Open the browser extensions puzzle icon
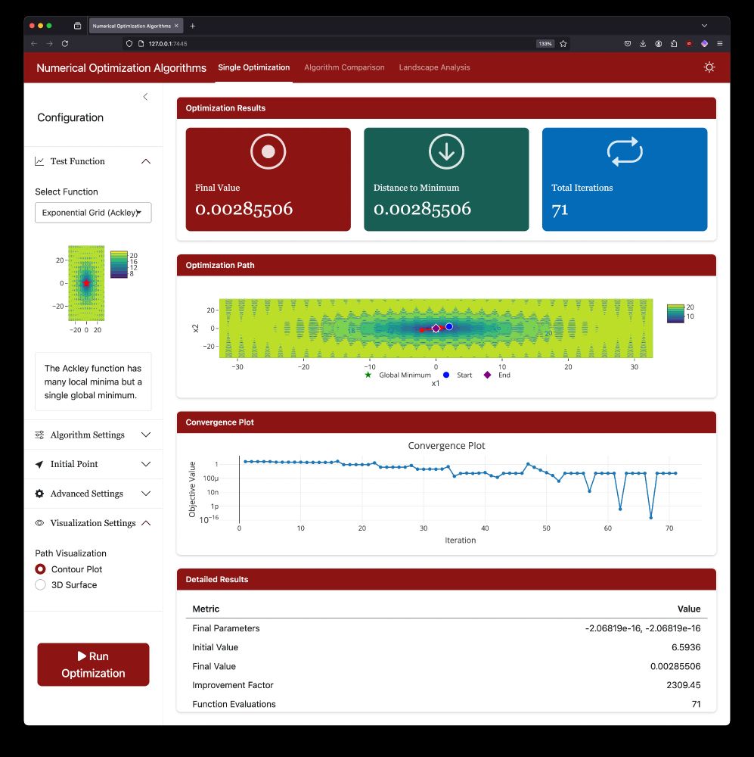This screenshot has width=754, height=757. pos(673,43)
